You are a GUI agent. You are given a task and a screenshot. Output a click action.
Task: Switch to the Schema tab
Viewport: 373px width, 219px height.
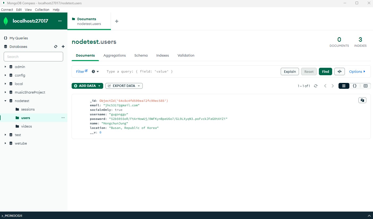pos(141,55)
